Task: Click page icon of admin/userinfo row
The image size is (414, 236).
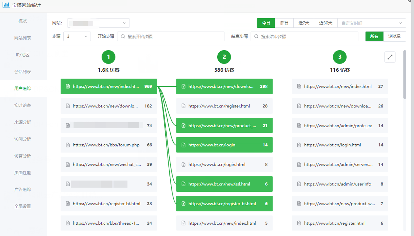Action: [x=299, y=184]
